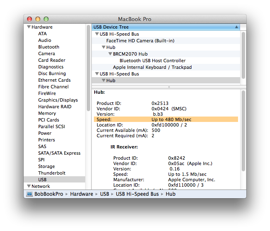Click Hardware in the path bar

(81, 194)
